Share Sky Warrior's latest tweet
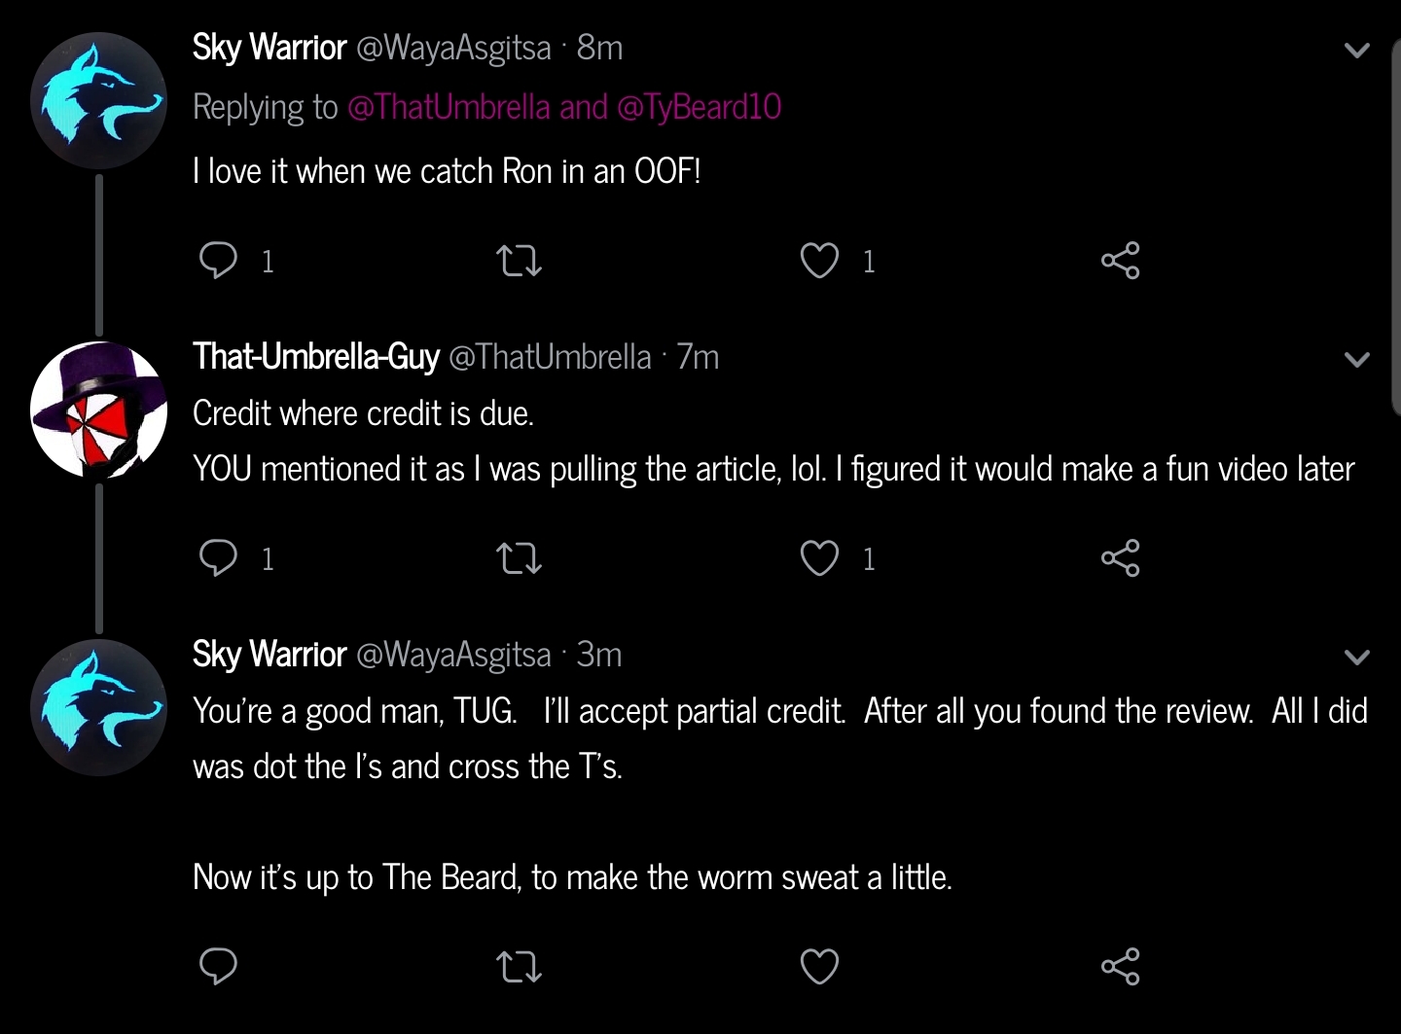This screenshot has width=1401, height=1034. point(1120,966)
